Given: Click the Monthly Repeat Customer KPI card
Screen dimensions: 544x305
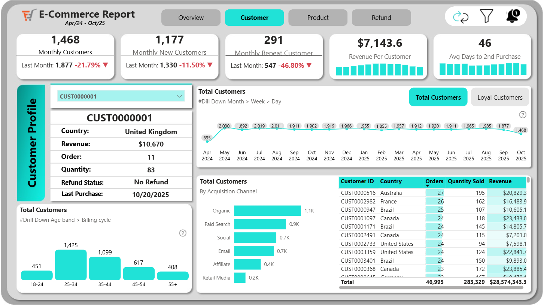Looking at the screenshot, I should coord(274,57).
